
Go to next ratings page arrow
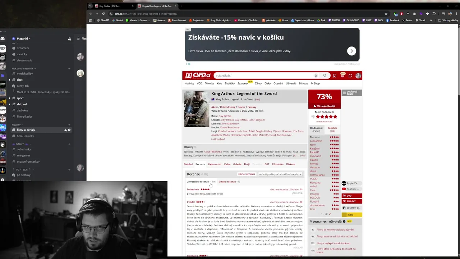330,214
